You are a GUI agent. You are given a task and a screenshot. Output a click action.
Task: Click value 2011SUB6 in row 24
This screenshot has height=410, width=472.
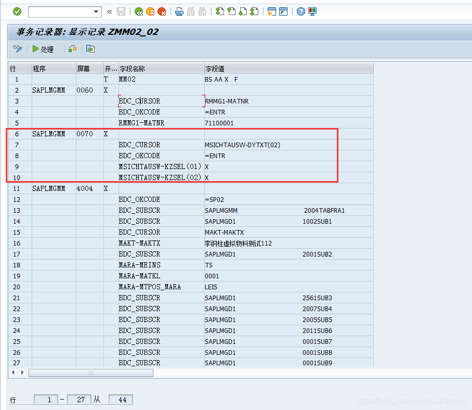point(317,331)
